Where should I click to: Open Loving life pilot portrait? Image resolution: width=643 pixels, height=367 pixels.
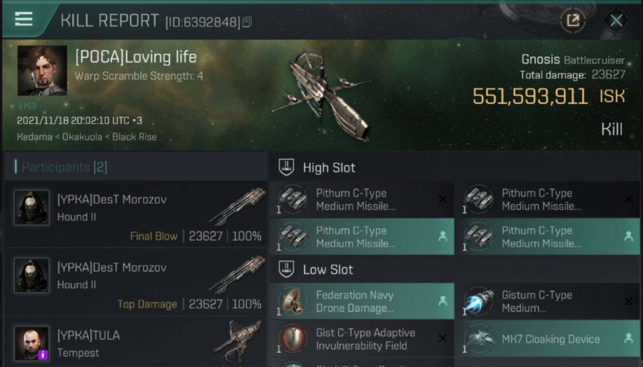(42, 70)
